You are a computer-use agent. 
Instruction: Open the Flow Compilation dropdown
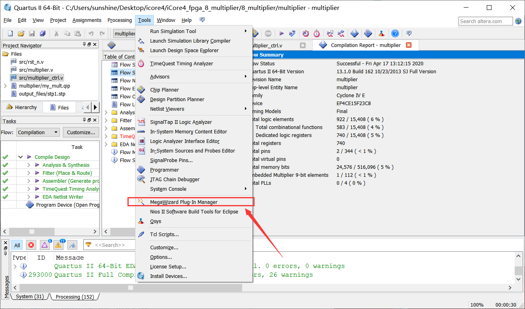[38, 132]
